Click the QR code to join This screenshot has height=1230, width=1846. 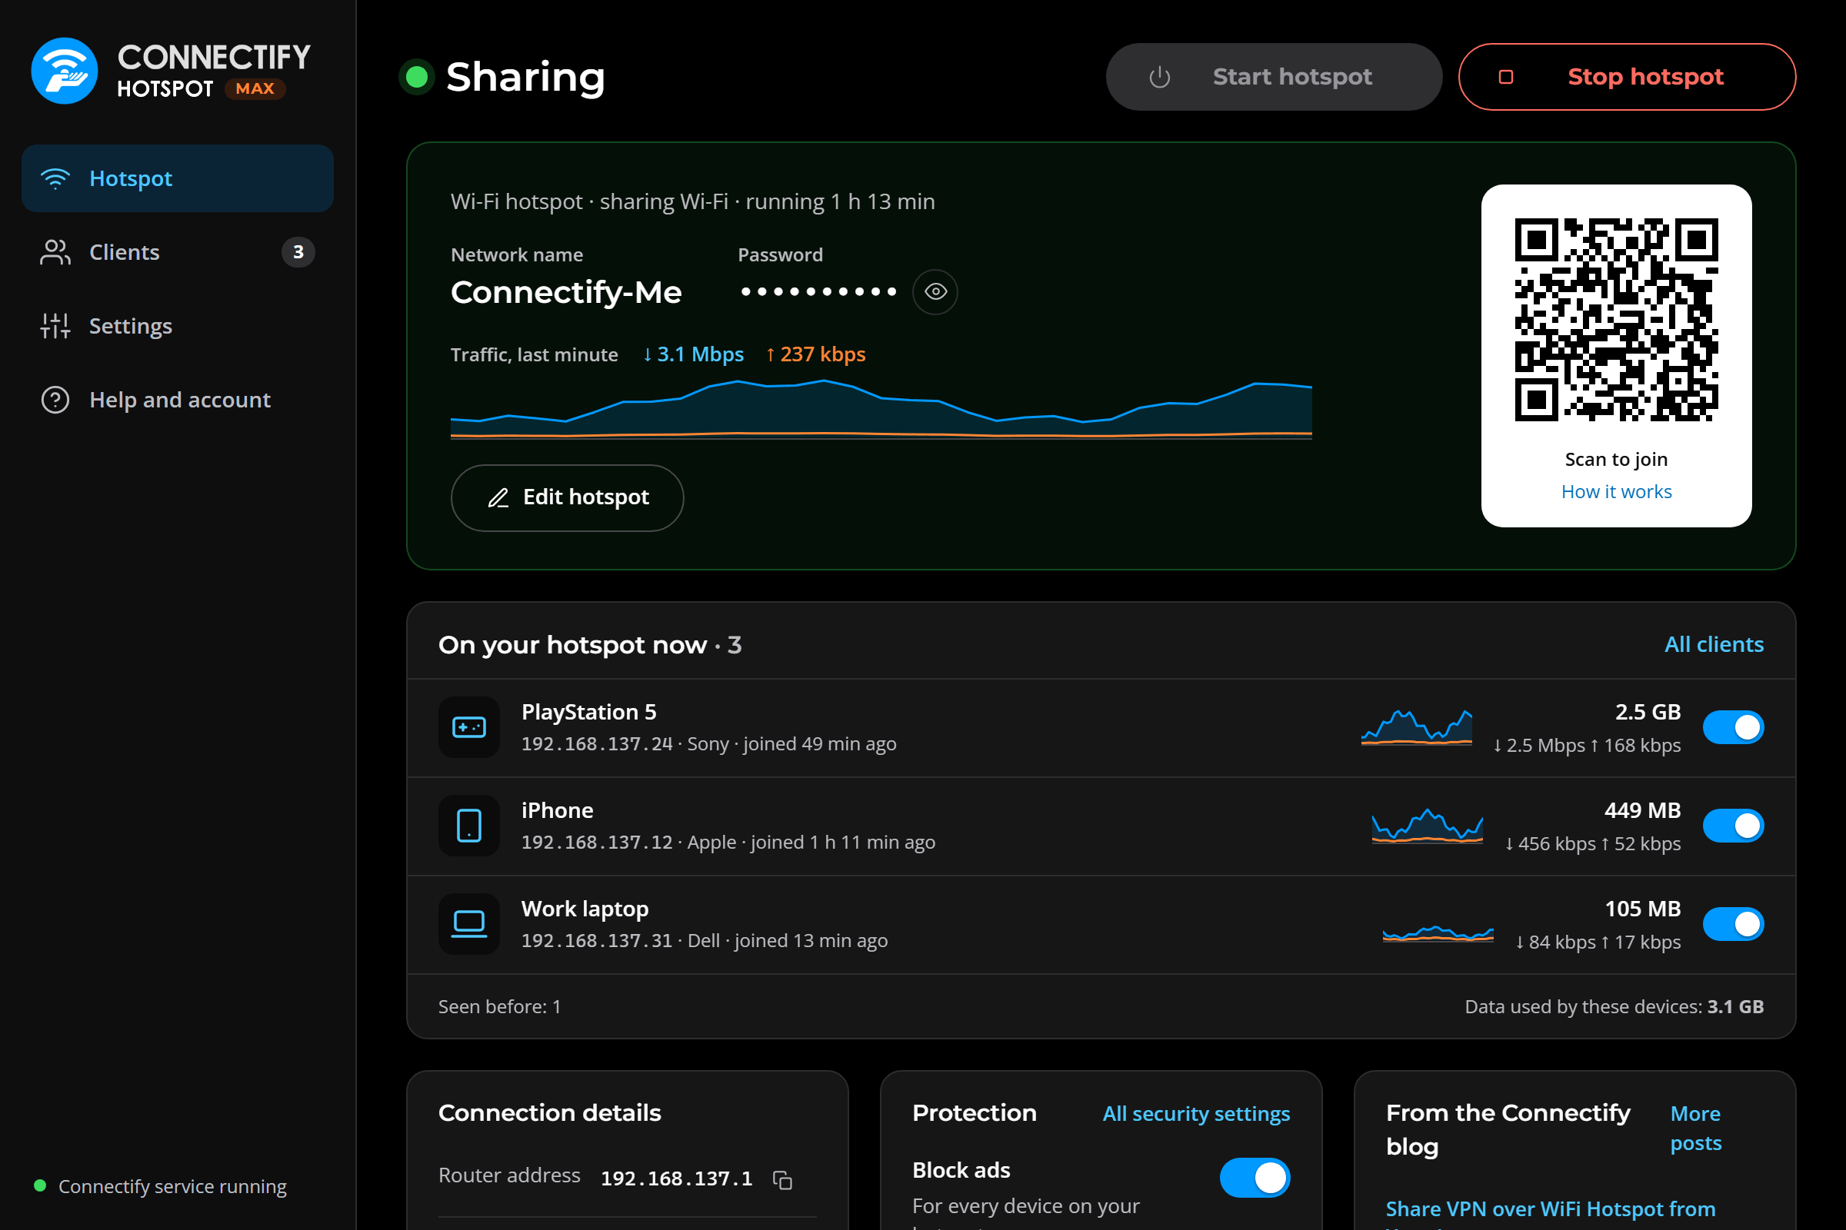tap(1617, 319)
